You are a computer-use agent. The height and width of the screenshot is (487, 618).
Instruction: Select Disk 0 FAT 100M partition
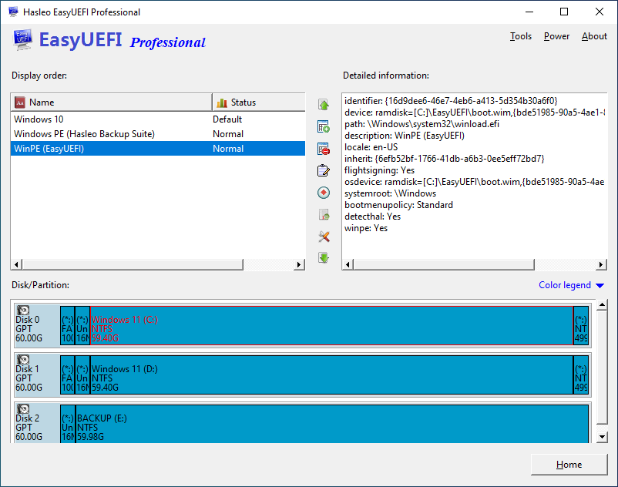[67, 326]
